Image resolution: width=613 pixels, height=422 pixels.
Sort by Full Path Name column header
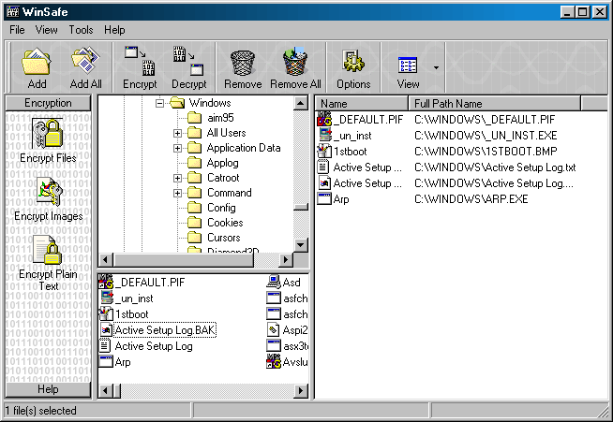495,104
